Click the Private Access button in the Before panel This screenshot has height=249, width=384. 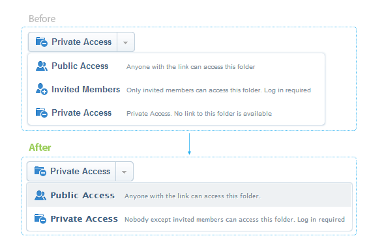pyautogui.click(x=73, y=42)
